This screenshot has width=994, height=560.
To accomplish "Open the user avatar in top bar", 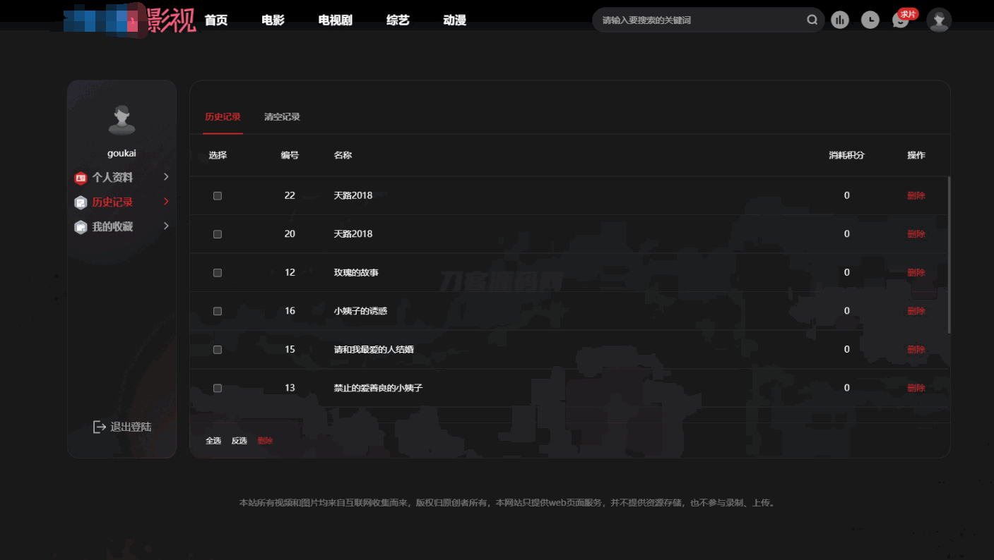I will point(939,20).
